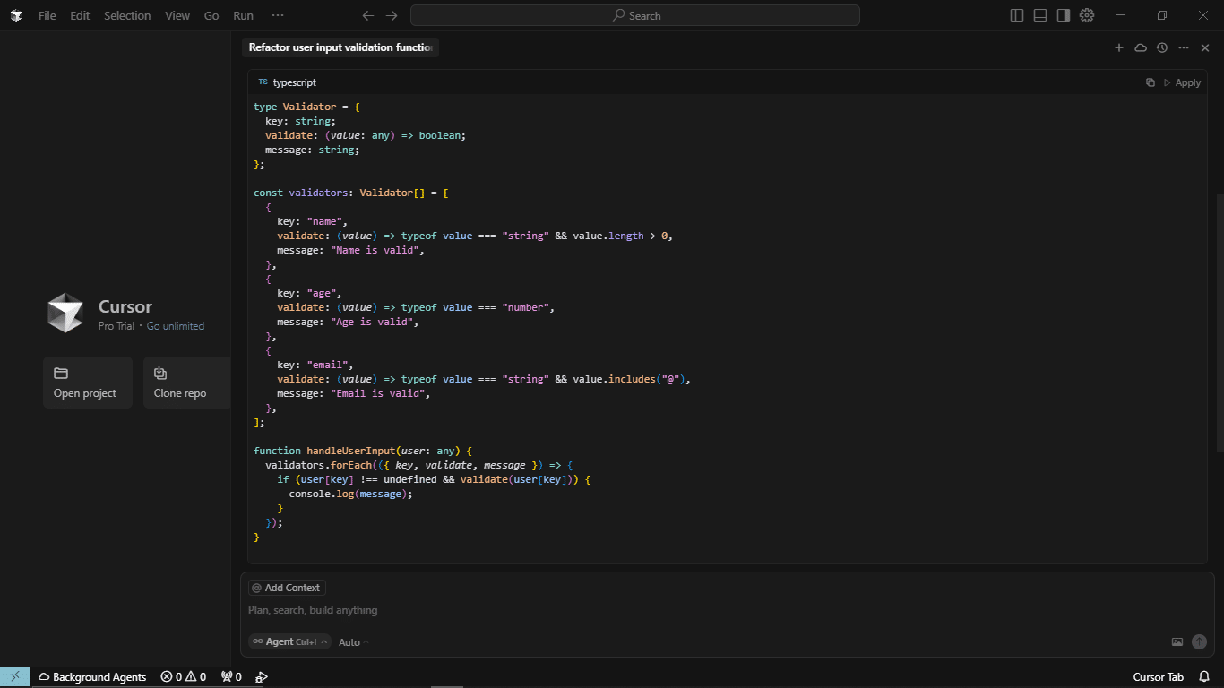Click the Search command center box
Image resolution: width=1224 pixels, height=688 pixels.
(635, 15)
